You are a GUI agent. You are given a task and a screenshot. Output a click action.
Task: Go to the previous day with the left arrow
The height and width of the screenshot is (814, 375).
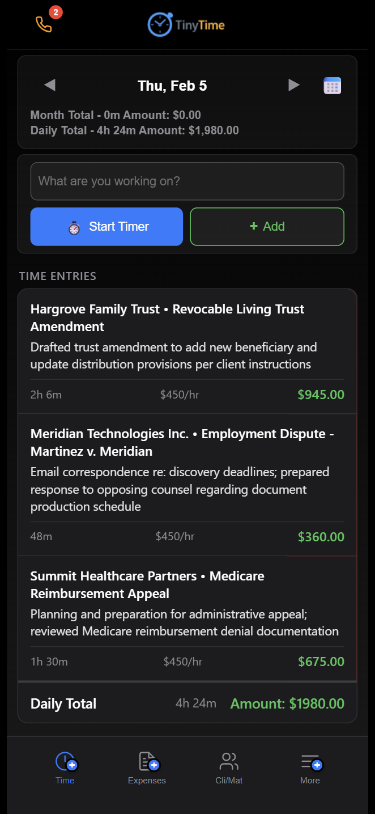pos(49,85)
